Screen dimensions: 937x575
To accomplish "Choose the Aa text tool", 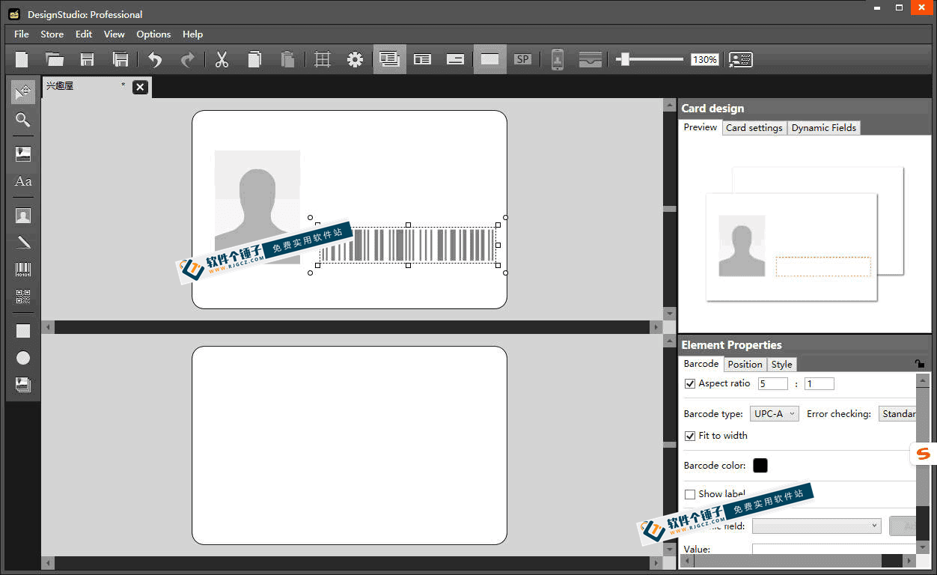I will click(x=23, y=182).
